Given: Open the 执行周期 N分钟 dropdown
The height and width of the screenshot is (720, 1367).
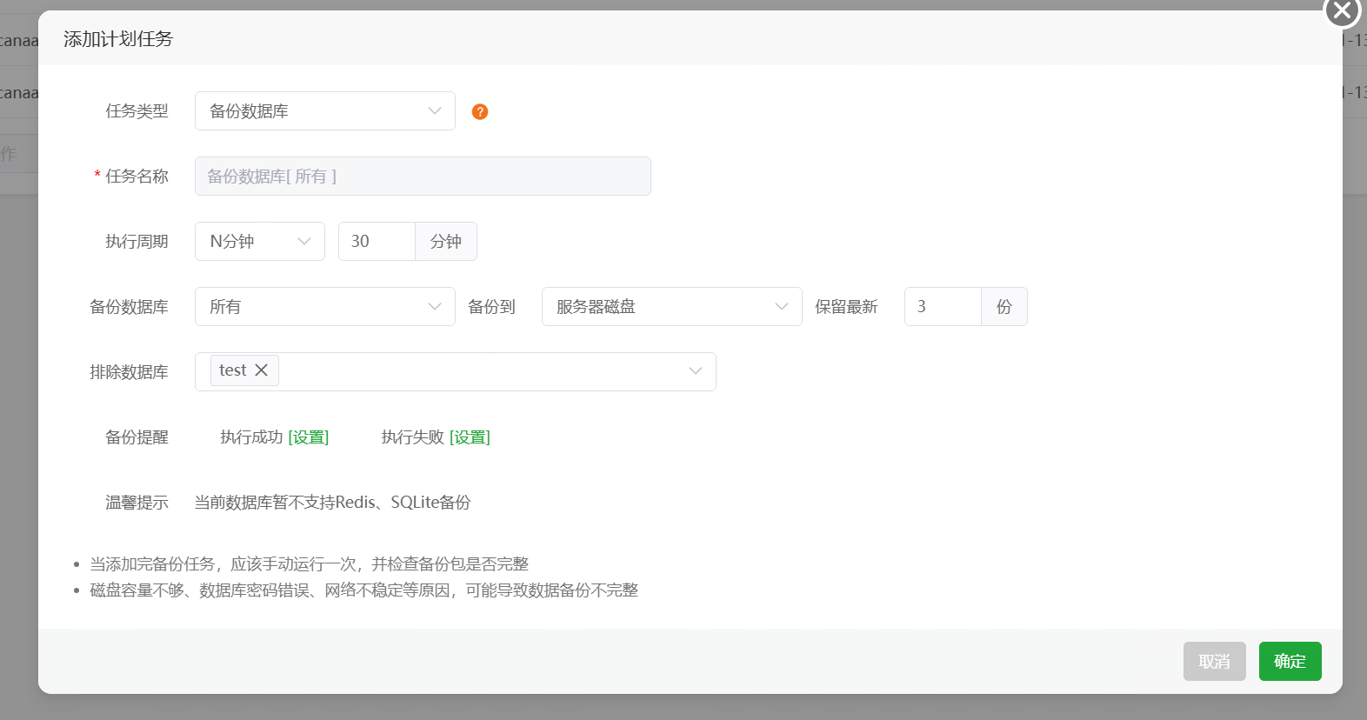Looking at the screenshot, I should point(260,242).
